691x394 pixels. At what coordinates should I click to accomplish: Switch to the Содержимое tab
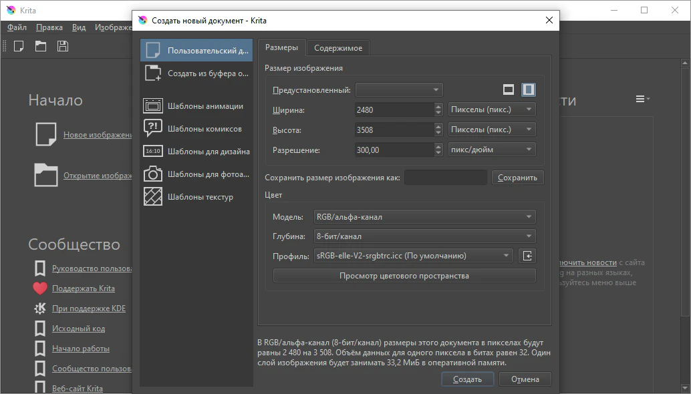coord(338,48)
